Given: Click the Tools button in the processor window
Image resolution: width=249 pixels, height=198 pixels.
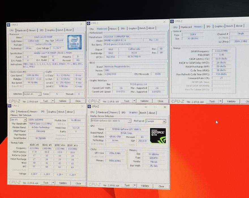Looking at the screenshot, I should click(46, 101).
